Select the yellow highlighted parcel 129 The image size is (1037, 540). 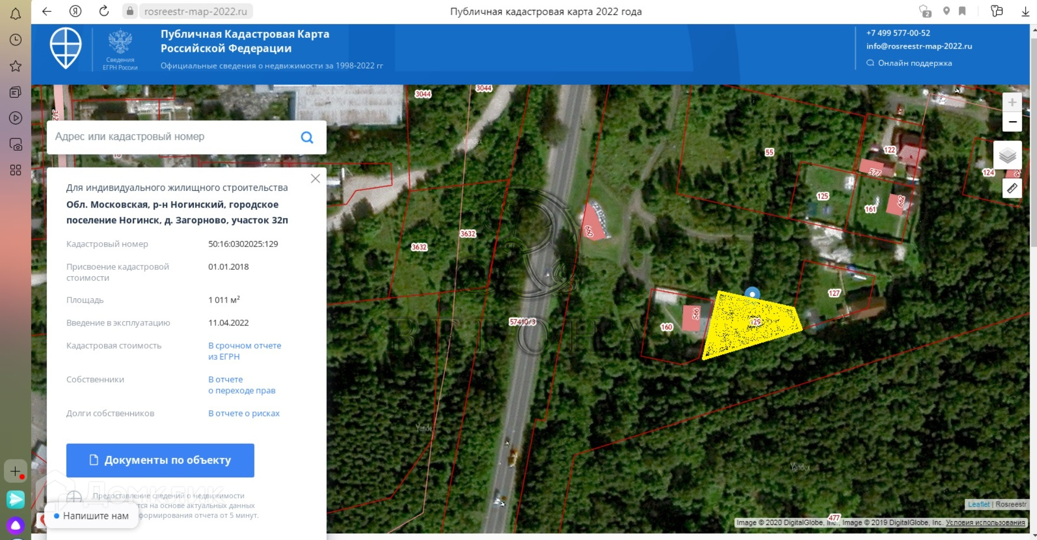pos(752,325)
